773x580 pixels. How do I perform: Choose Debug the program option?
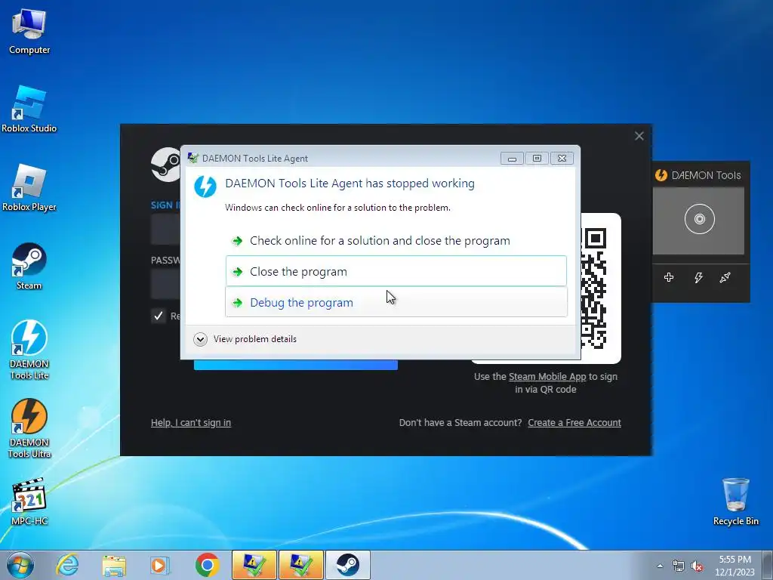coord(396,302)
